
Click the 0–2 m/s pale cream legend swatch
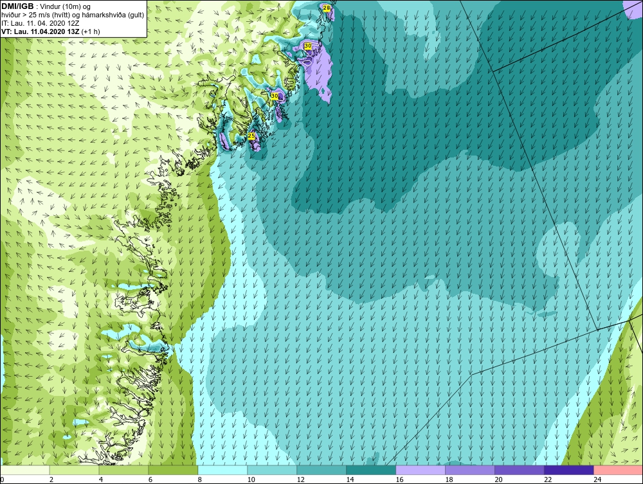click(x=25, y=470)
